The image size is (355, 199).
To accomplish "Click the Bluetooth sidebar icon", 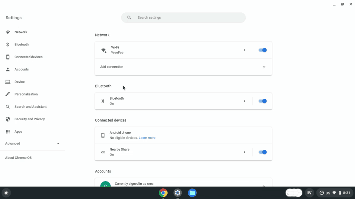I will pyautogui.click(x=8, y=44).
